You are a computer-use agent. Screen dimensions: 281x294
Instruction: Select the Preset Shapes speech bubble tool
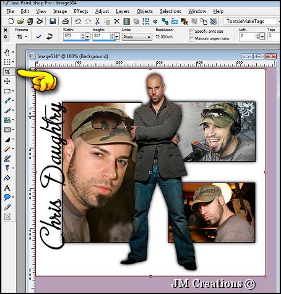coord(7,197)
